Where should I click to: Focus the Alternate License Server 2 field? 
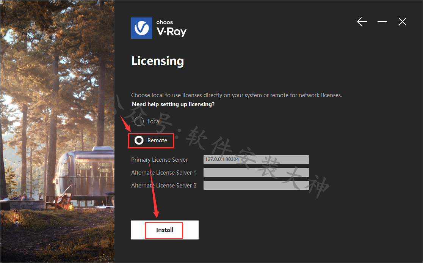(x=256, y=186)
